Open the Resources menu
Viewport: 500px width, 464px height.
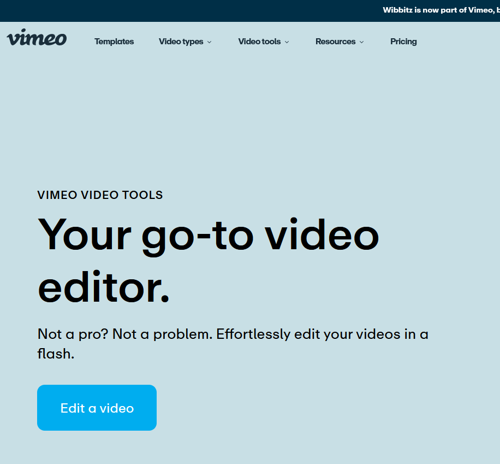(335, 42)
